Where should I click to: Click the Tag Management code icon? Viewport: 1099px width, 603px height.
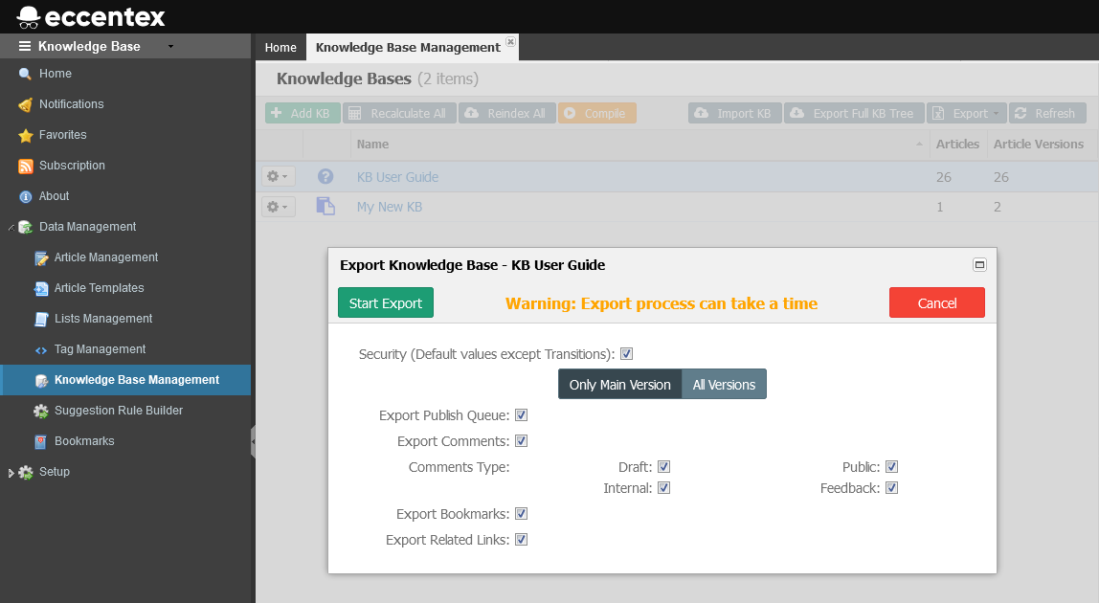click(41, 350)
